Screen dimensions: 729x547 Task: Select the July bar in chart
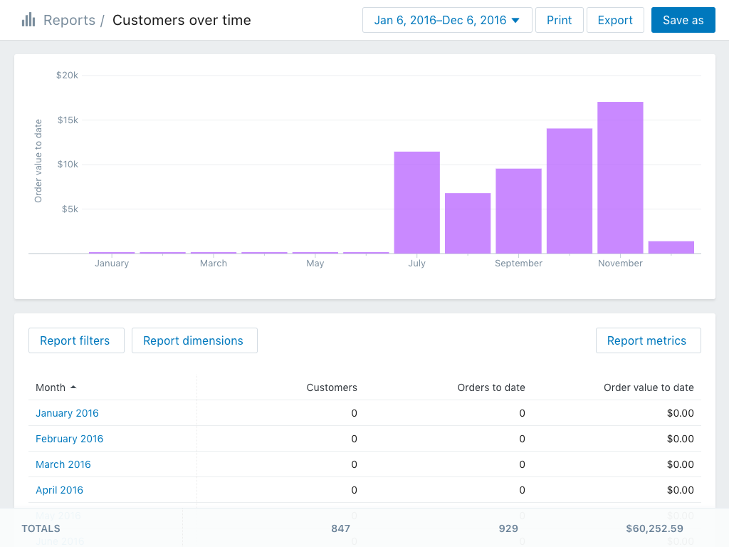pyautogui.click(x=416, y=203)
